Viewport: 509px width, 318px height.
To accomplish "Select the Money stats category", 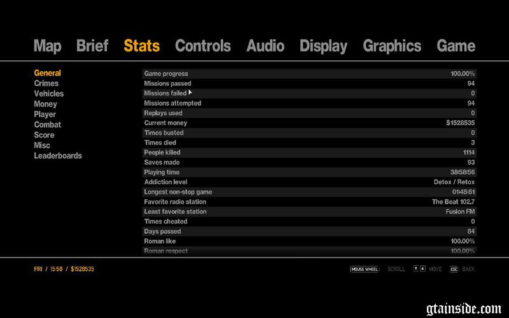I will 45,104.
